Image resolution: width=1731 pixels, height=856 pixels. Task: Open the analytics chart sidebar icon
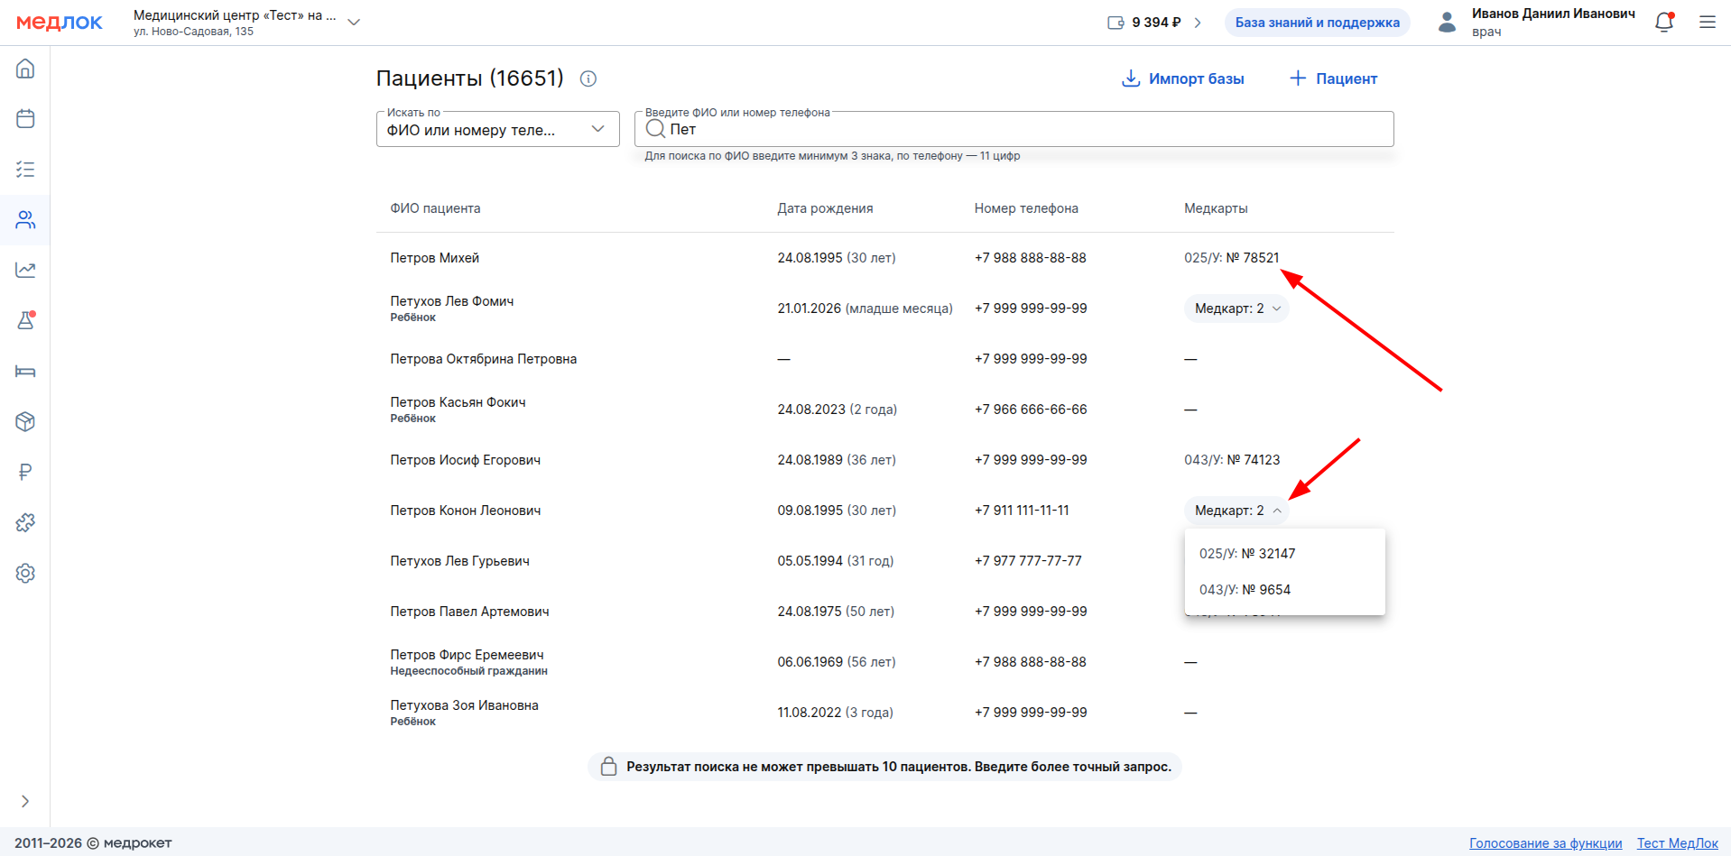point(25,270)
